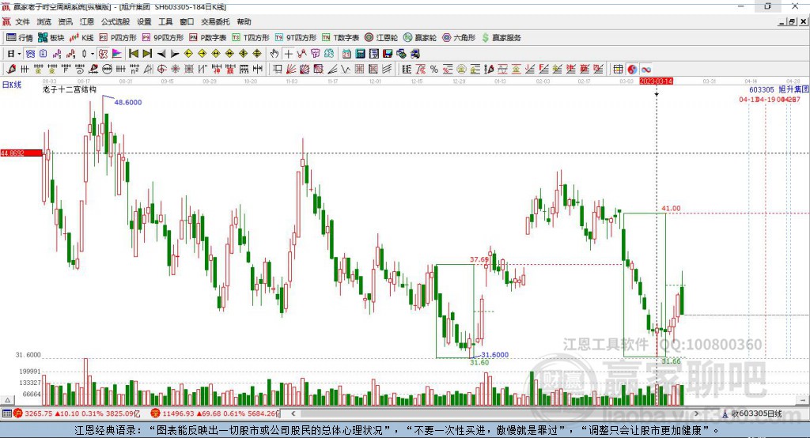Open the 设置 menu
Viewport: 810px width, 438px height.
(x=144, y=21)
